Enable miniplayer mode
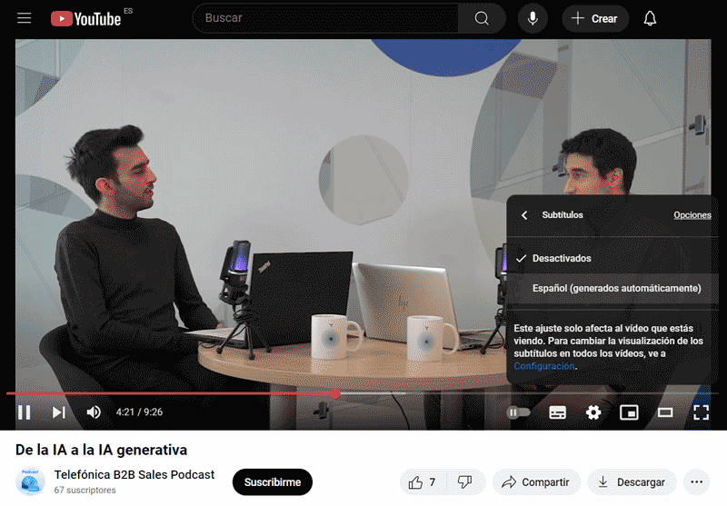Viewport: 727px width, 506px height. pyautogui.click(x=629, y=412)
